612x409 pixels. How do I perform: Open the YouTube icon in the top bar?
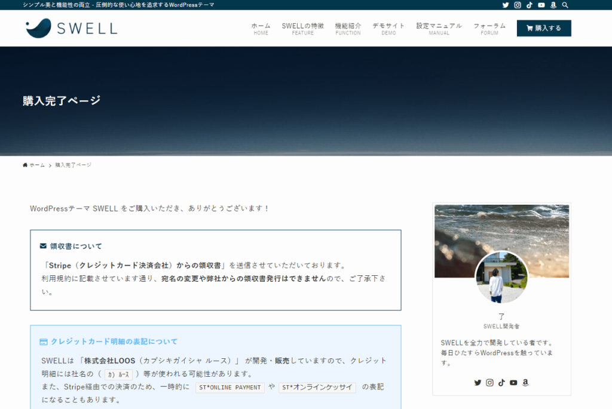(x=541, y=5)
